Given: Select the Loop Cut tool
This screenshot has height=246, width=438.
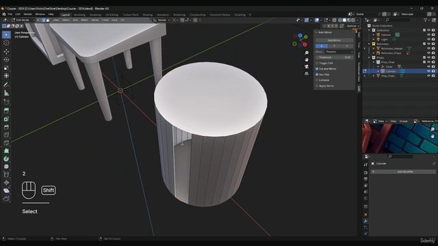Looking at the screenshot, I should 6,135.
